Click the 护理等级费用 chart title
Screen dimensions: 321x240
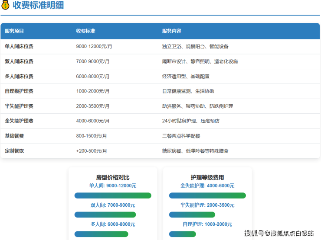[x=207, y=177]
